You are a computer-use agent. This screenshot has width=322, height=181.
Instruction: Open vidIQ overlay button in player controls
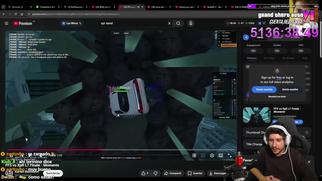click(194, 155)
